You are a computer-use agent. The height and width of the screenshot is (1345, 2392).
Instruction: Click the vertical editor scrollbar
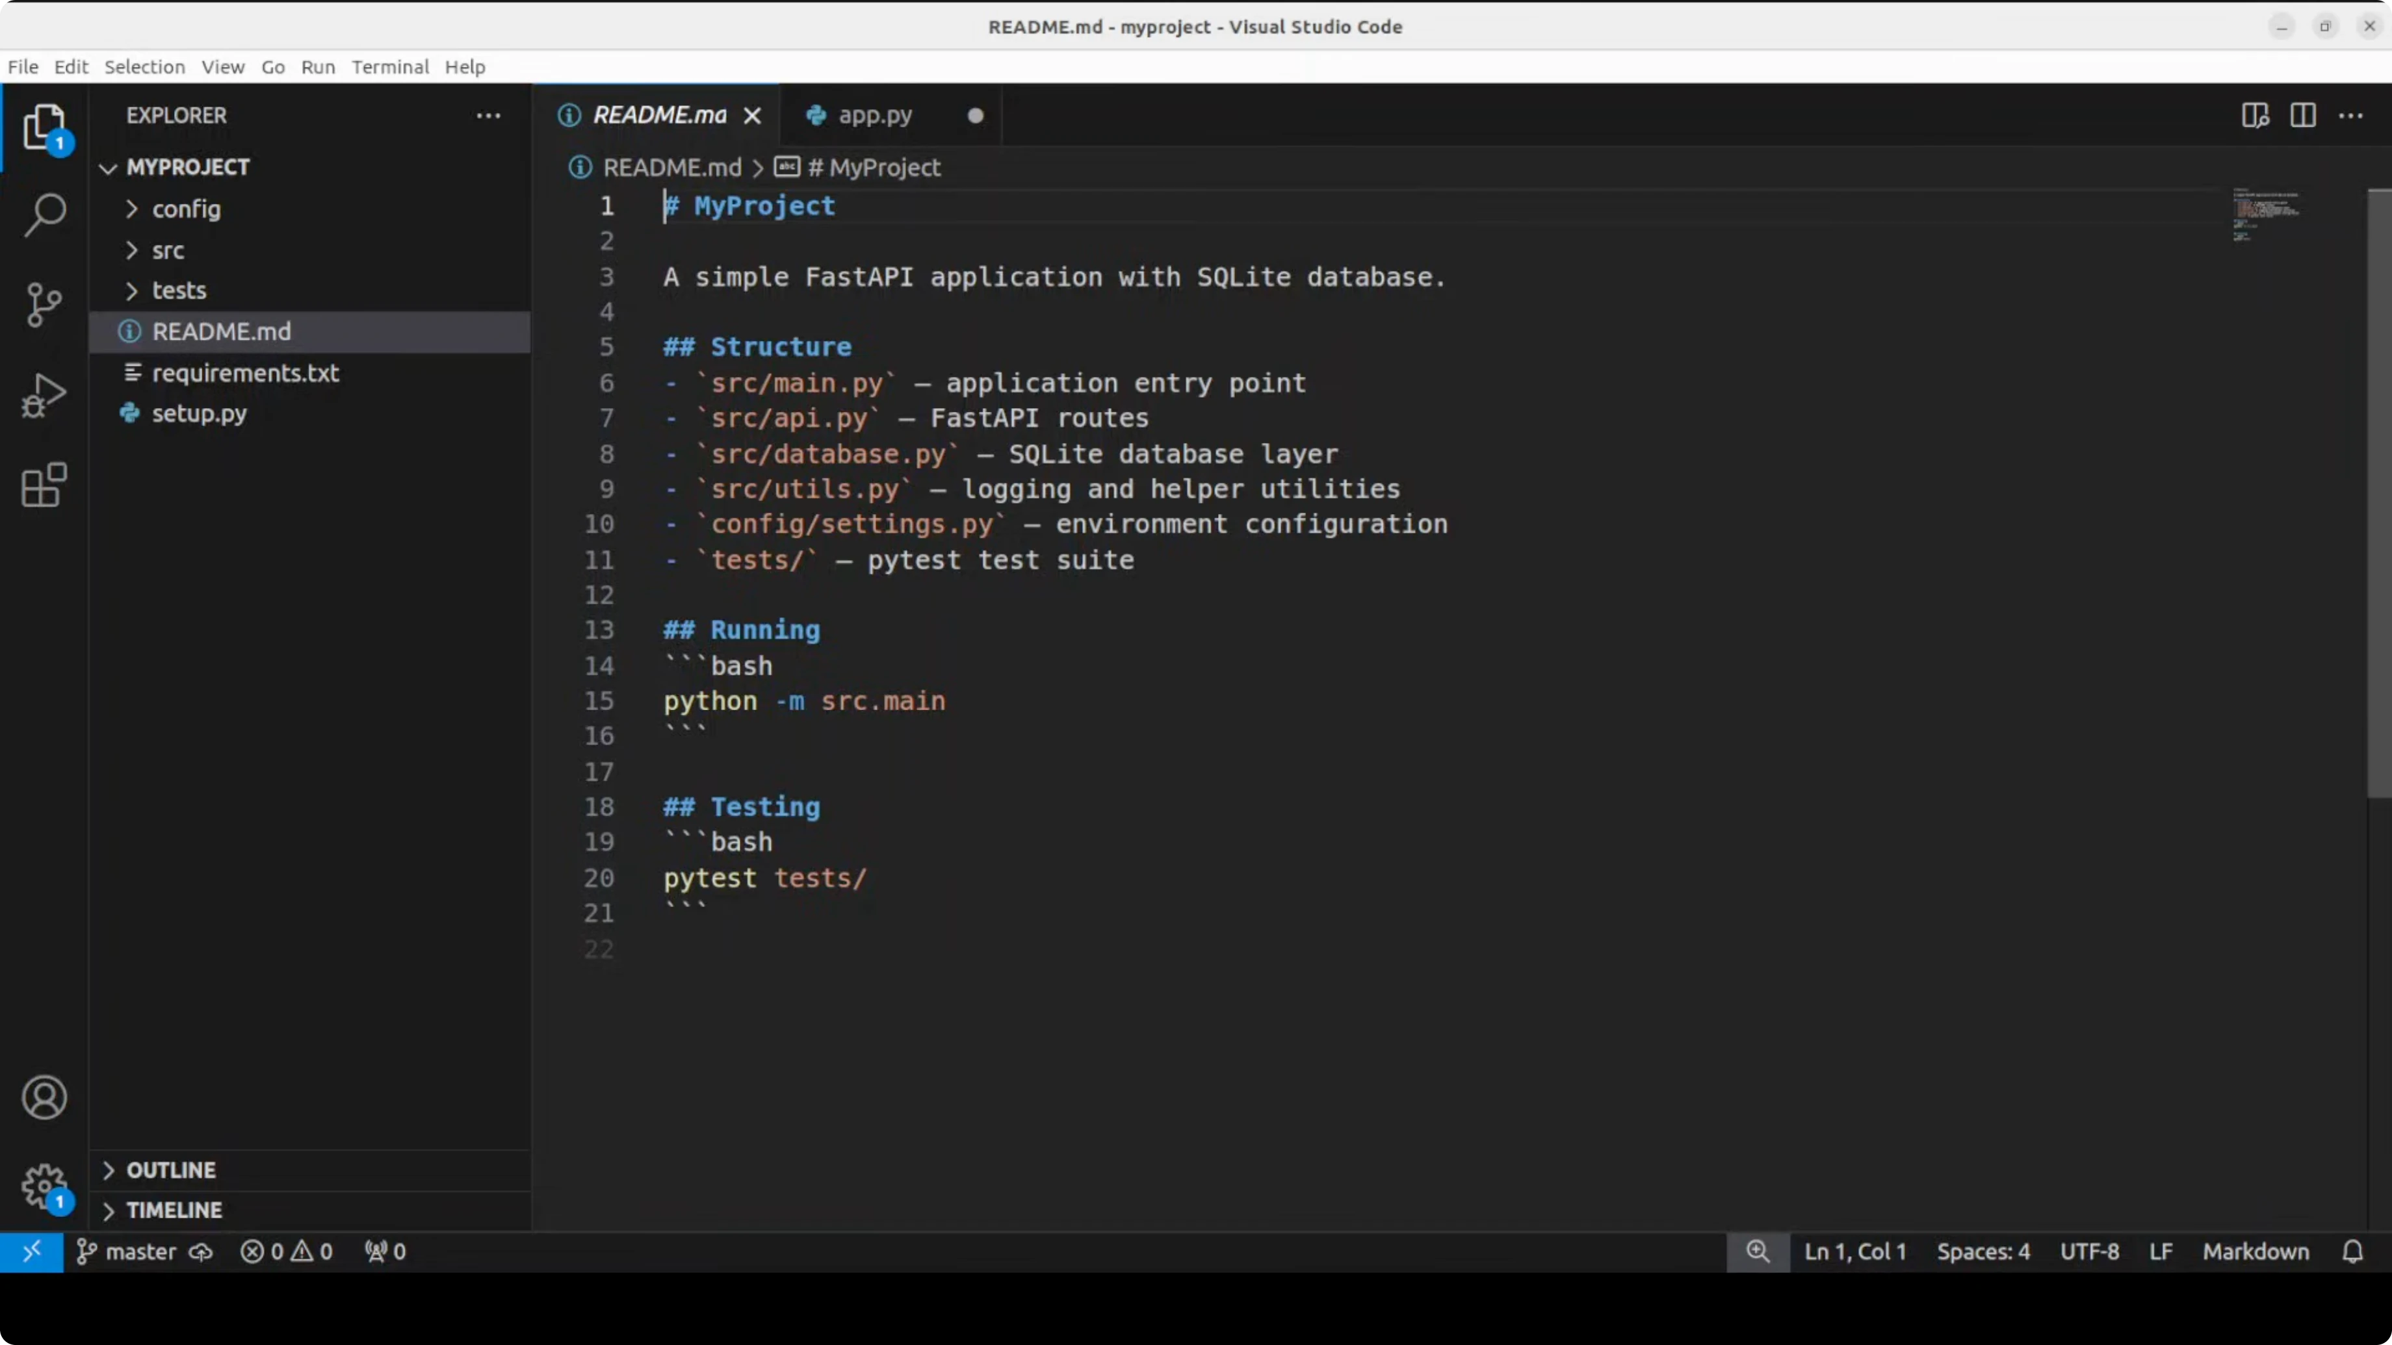click(2379, 492)
